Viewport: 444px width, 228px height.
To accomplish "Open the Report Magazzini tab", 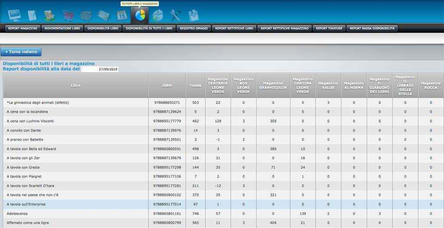I will click(x=23, y=28).
